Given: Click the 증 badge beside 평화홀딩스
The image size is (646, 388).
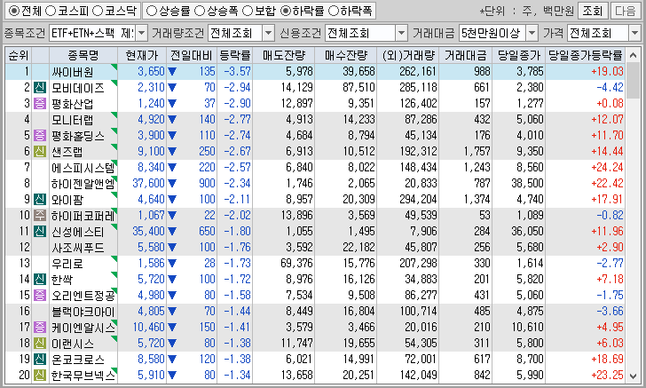Looking at the screenshot, I should tap(40, 135).
